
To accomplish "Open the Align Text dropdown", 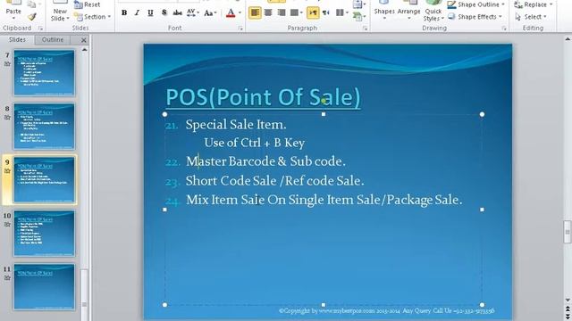I will 359,4.
